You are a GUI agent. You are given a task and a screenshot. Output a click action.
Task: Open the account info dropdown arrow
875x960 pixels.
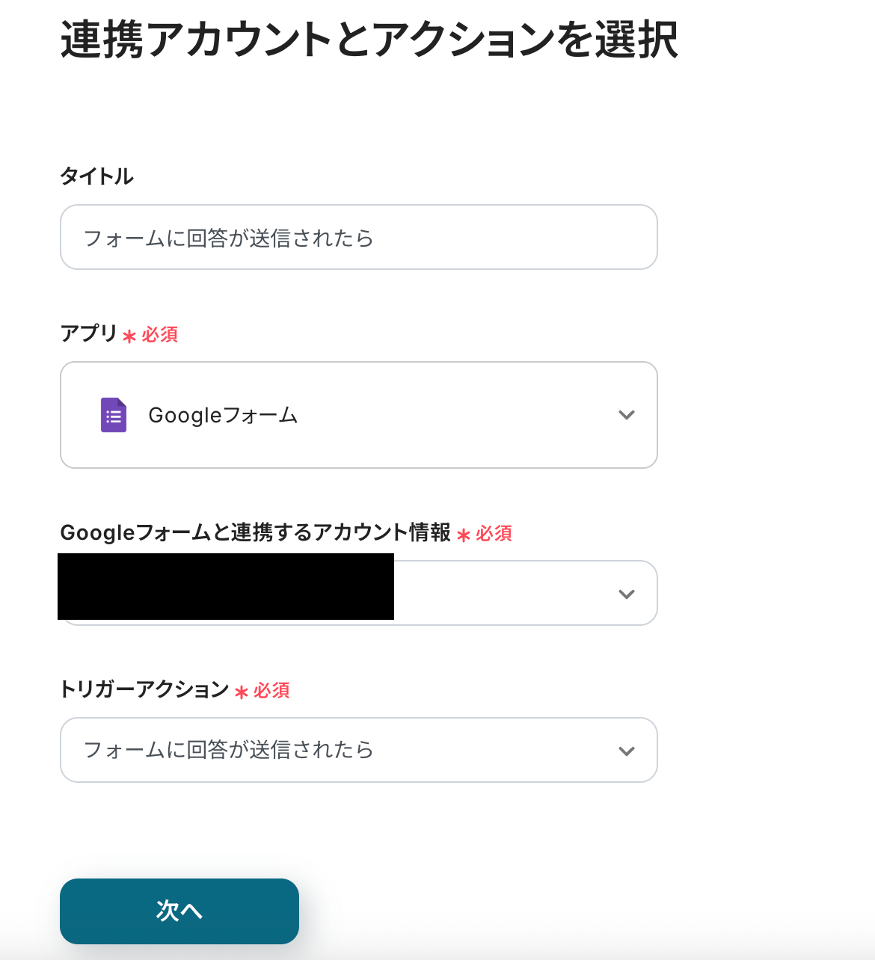point(627,594)
